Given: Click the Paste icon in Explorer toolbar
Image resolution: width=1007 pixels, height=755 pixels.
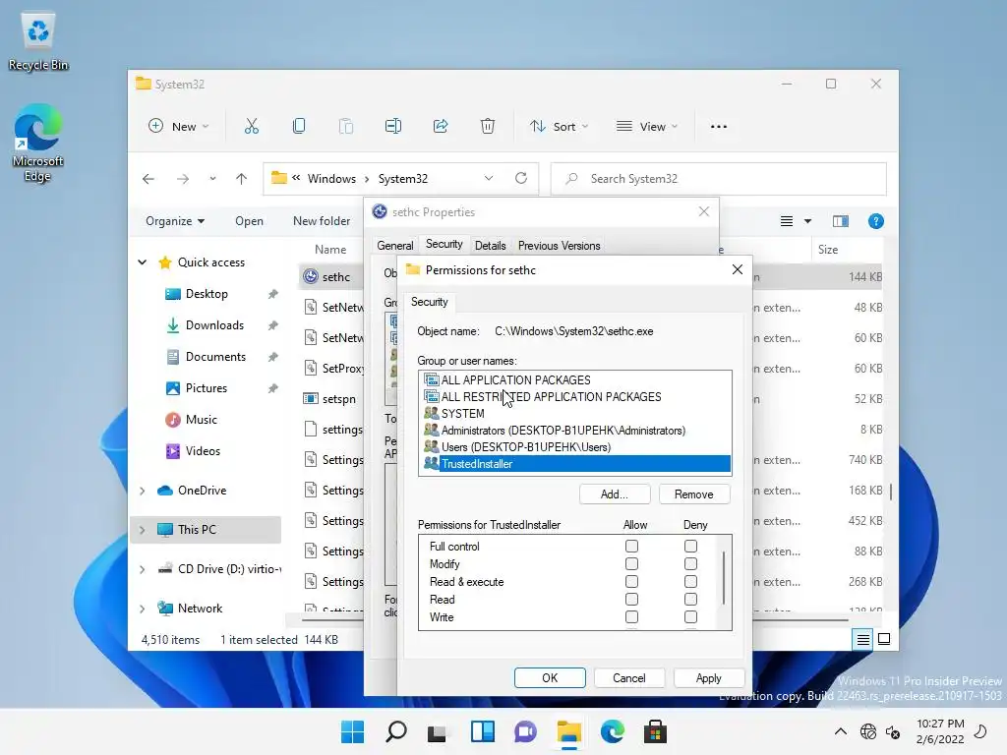Looking at the screenshot, I should pos(345,127).
